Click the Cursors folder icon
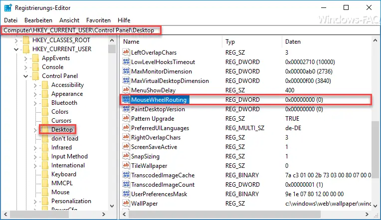This screenshot has width=381, height=220. (45, 121)
